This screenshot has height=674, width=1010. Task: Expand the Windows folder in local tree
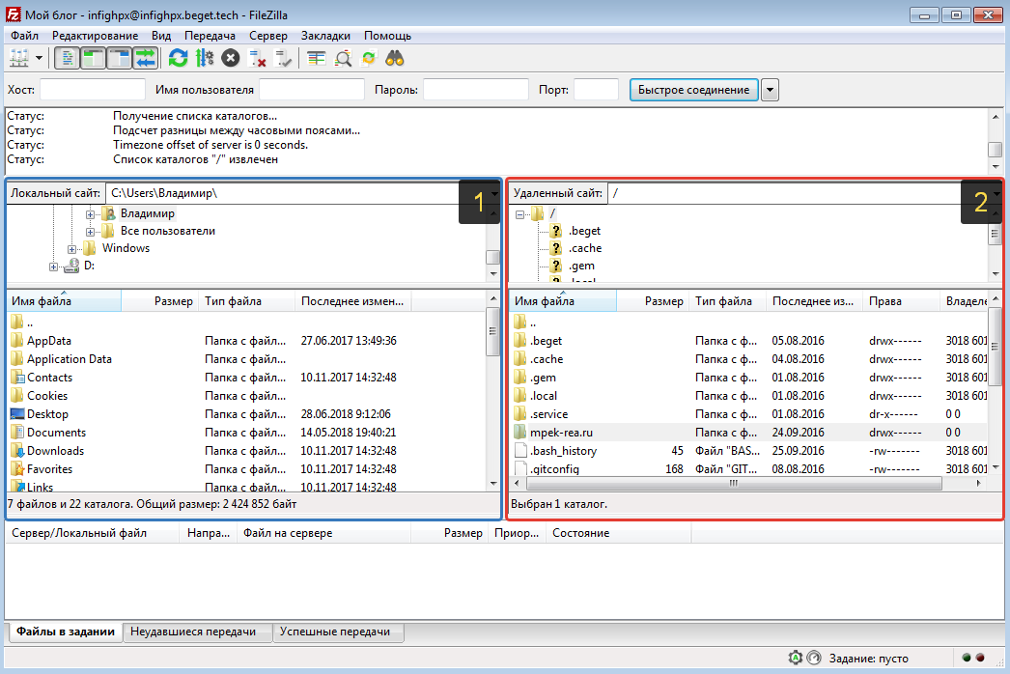click(72, 249)
